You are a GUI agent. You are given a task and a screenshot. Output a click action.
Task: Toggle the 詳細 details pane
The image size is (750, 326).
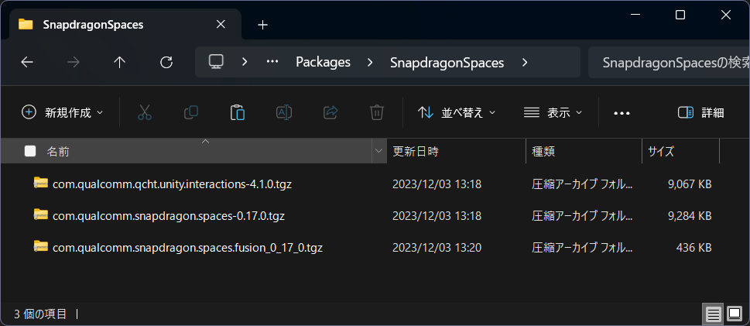pyautogui.click(x=700, y=112)
